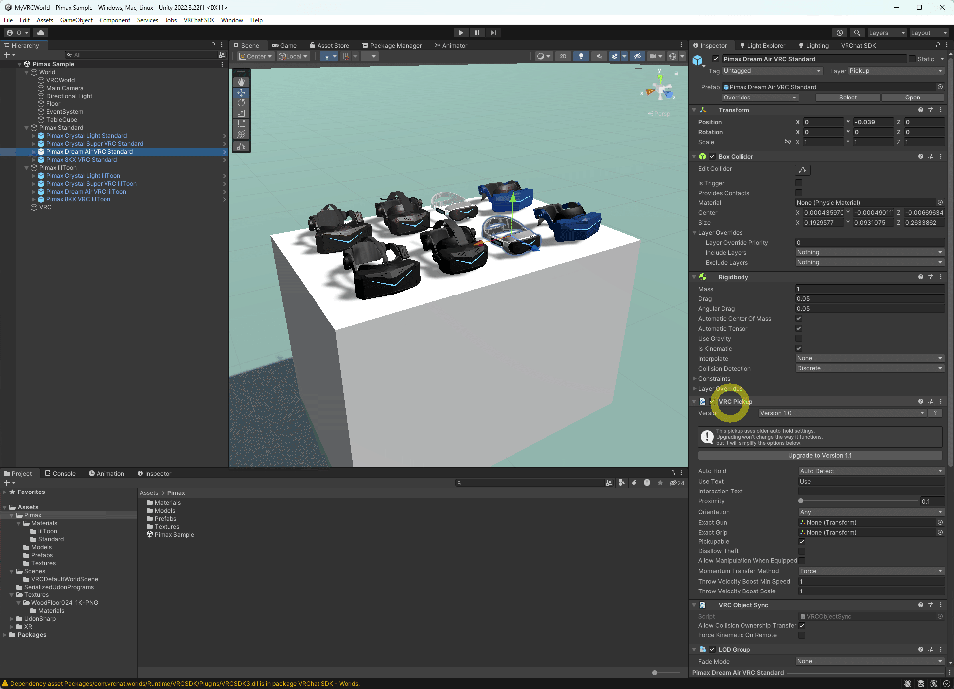Open the Gizmos toggle in Scene toolbar
The width and height of the screenshot is (954, 689).
coord(673,56)
